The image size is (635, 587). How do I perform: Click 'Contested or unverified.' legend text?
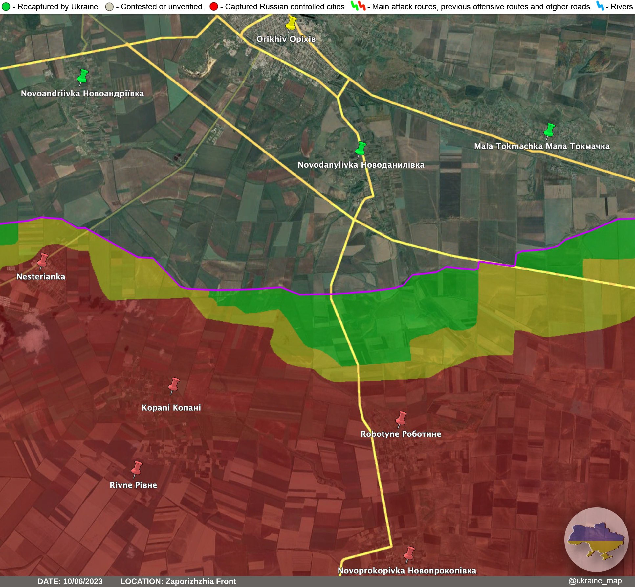[x=163, y=7]
